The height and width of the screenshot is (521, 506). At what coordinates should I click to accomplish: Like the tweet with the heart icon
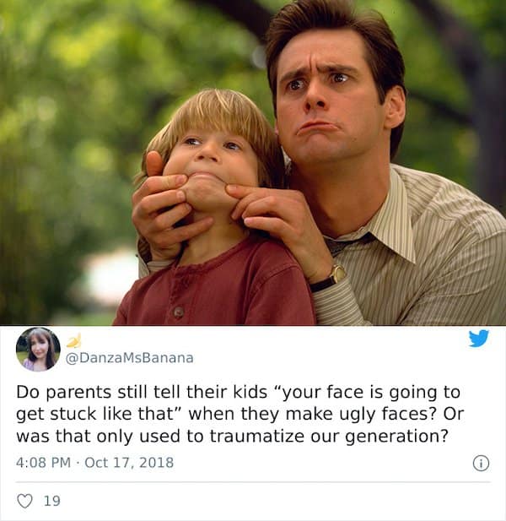pos(25,501)
